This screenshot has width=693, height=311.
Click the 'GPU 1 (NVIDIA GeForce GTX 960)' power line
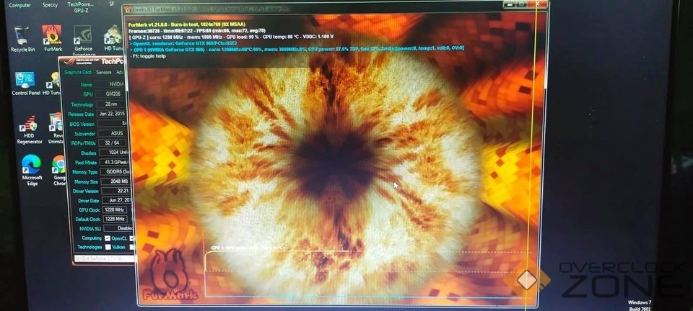click(x=297, y=48)
